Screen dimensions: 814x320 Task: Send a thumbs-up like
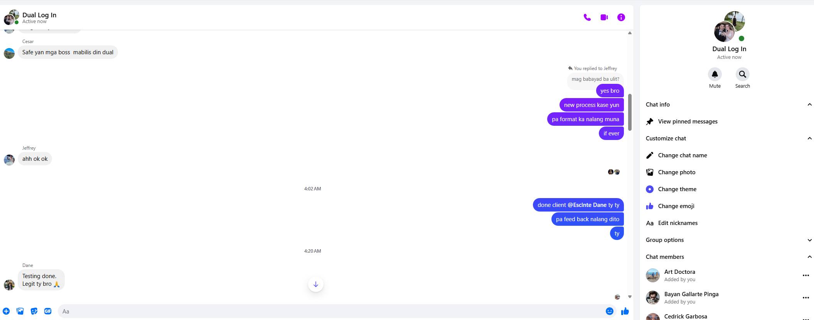pos(625,311)
